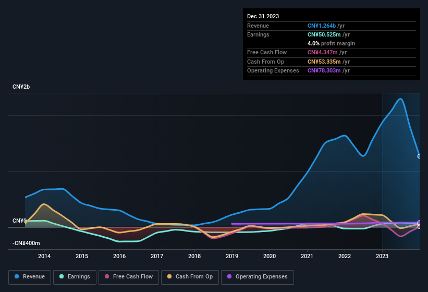Toggle the Revenue series in the legend
Image resolution: width=428 pixels, height=292 pixels.
30,276
